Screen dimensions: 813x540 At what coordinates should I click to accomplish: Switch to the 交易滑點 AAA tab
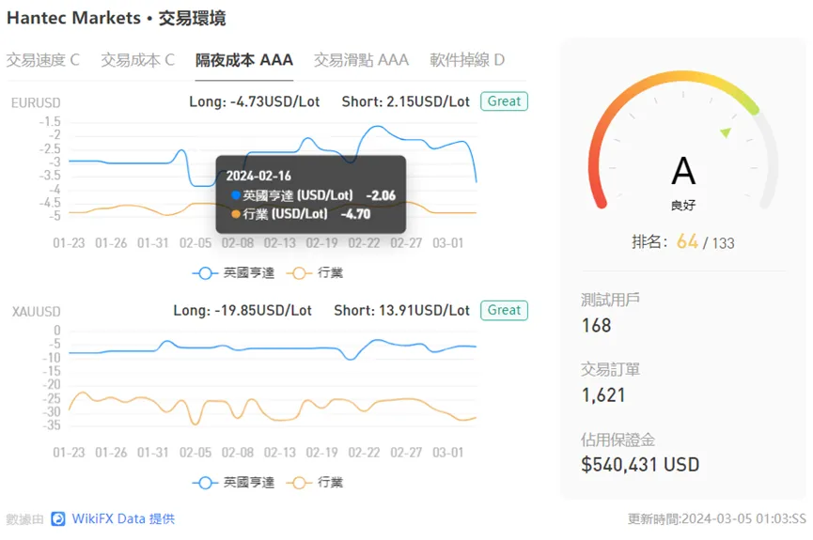362,60
